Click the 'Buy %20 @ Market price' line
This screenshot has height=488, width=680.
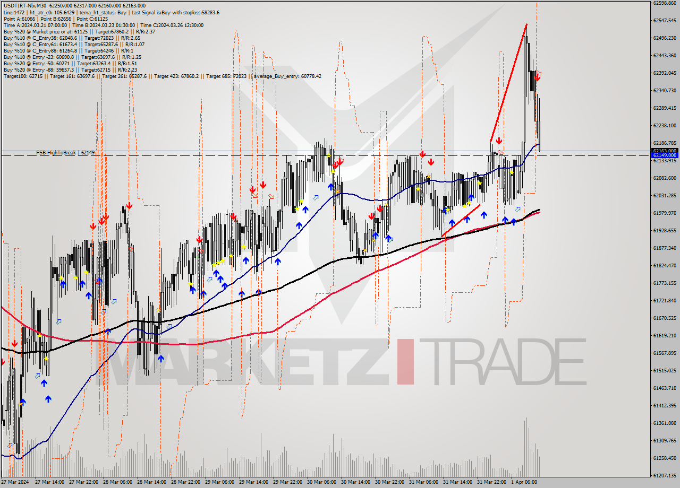coord(79,31)
